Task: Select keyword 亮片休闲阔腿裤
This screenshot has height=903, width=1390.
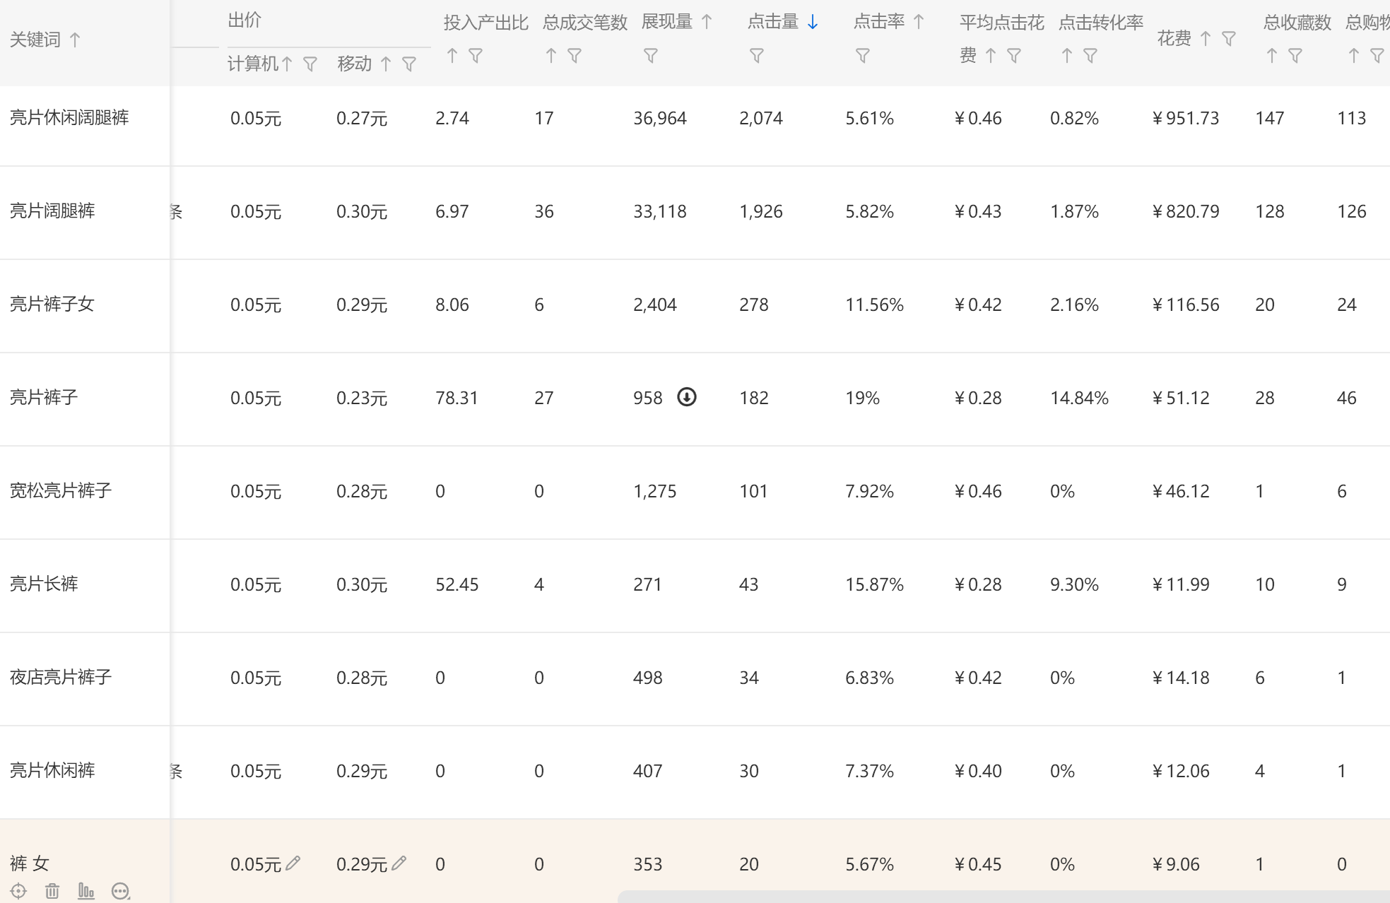Action: pyautogui.click(x=69, y=117)
